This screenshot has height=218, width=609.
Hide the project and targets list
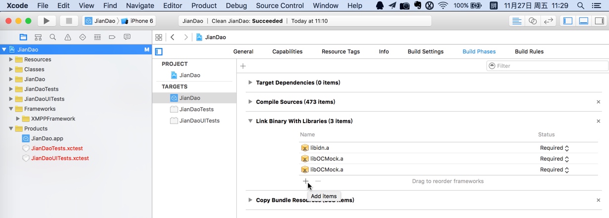pyautogui.click(x=159, y=51)
